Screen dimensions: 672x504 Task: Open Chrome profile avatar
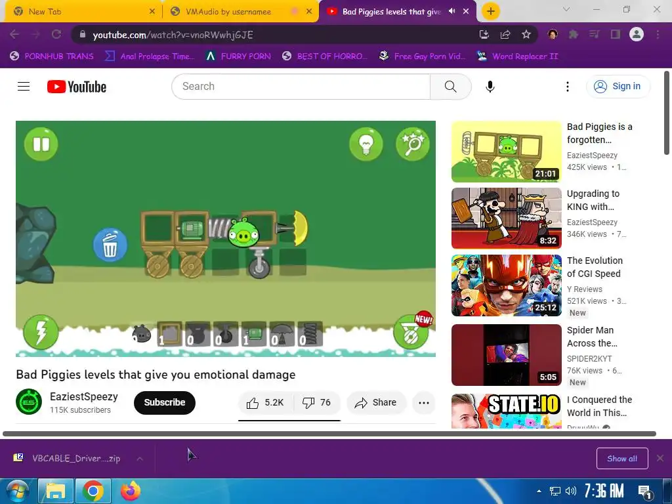[637, 34]
